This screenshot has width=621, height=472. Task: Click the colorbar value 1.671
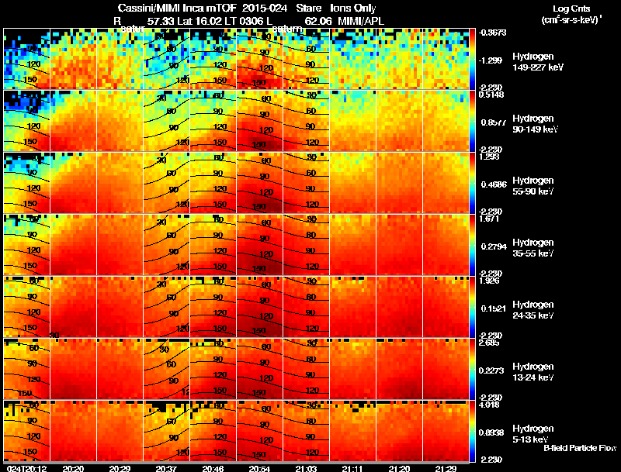[489, 219]
